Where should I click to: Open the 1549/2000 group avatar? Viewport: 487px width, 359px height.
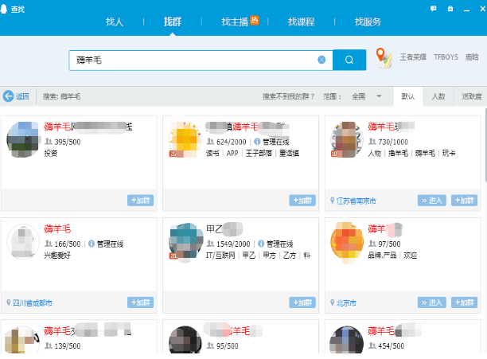185,241
